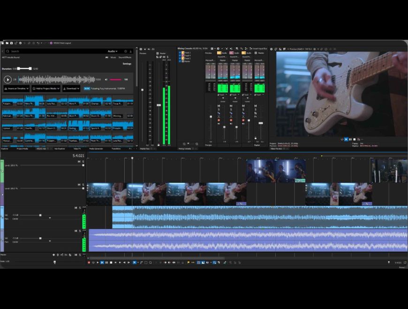Click the Record button on timeline transport bar

[89, 263]
